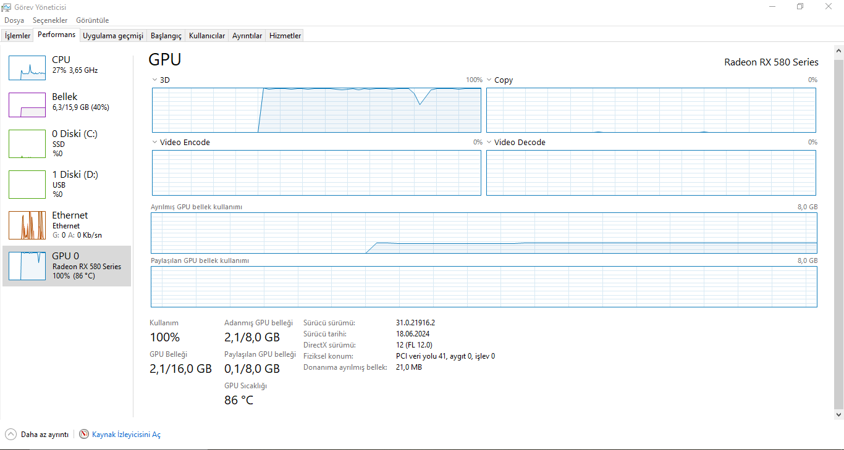Click PCI veri yolu 41 location text
The width and height of the screenshot is (844, 450).
pyautogui.click(x=445, y=356)
